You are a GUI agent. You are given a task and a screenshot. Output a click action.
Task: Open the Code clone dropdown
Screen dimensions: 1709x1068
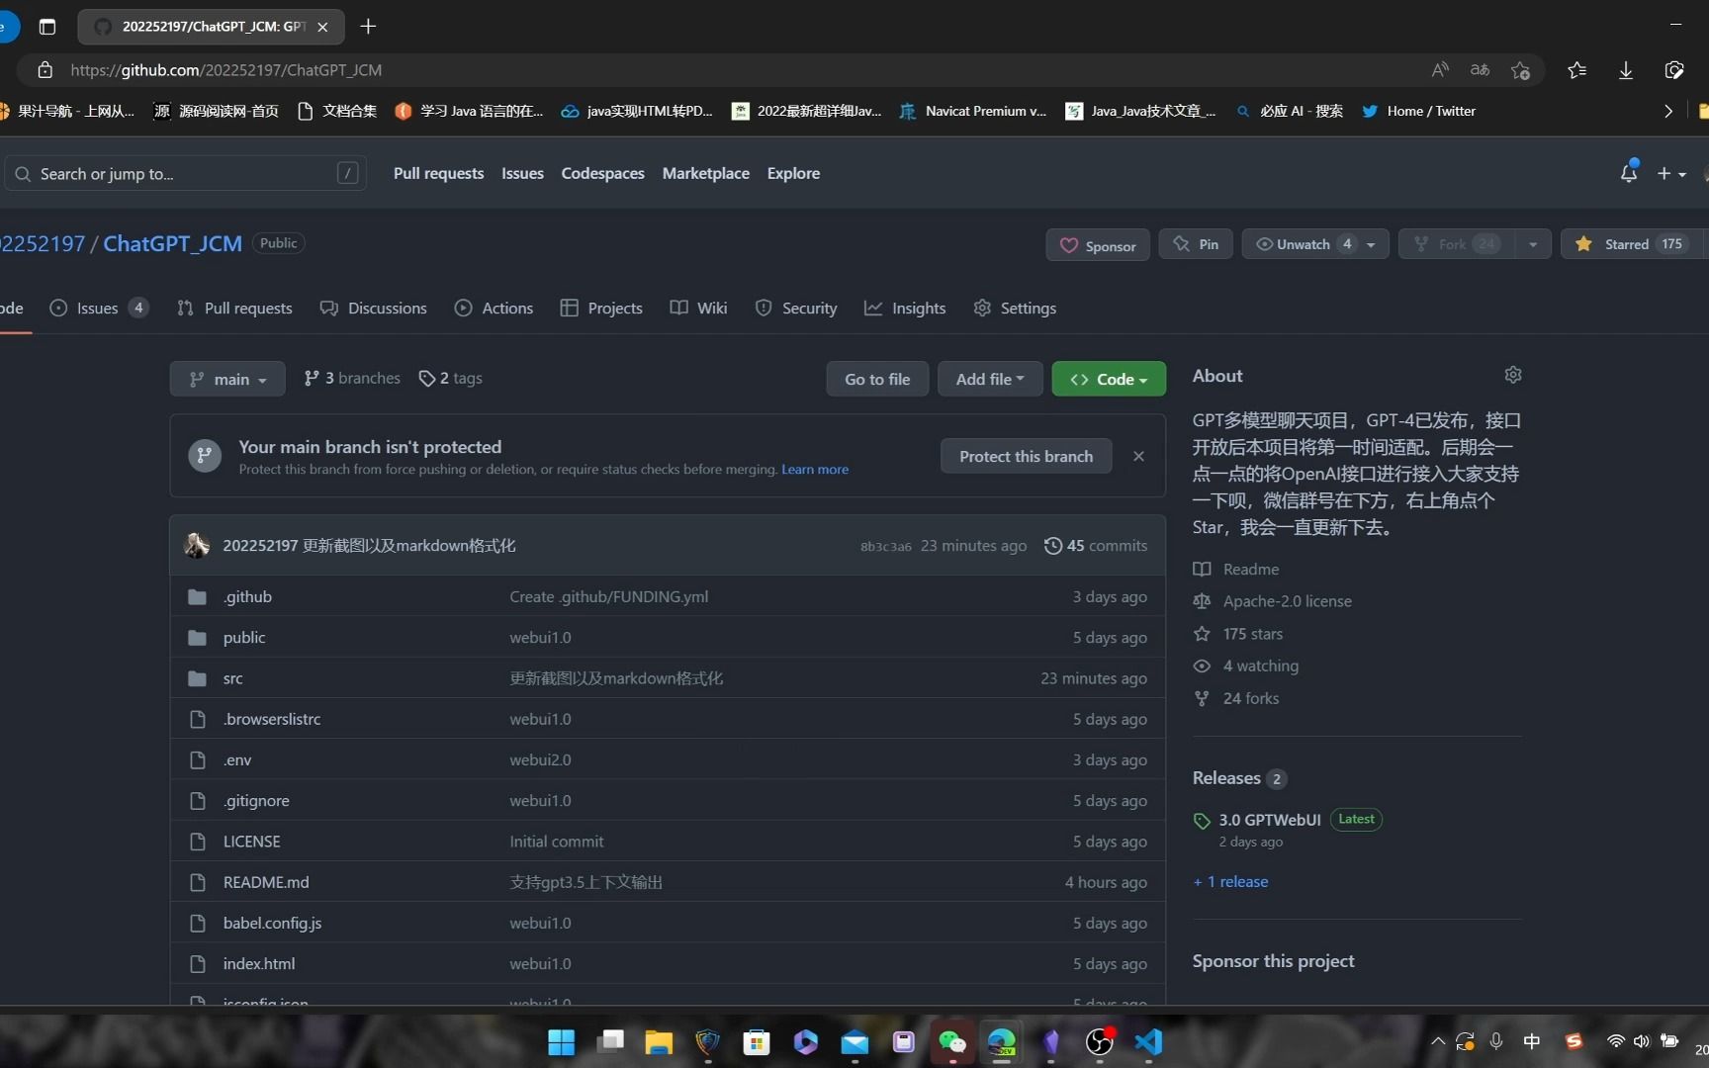1108,379
